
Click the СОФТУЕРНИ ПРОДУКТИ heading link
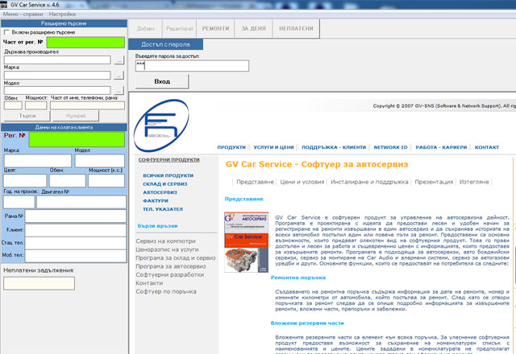coord(169,159)
